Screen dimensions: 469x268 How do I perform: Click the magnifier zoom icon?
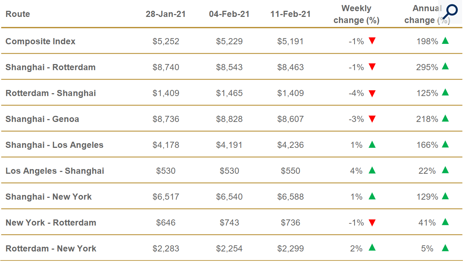coord(450,12)
